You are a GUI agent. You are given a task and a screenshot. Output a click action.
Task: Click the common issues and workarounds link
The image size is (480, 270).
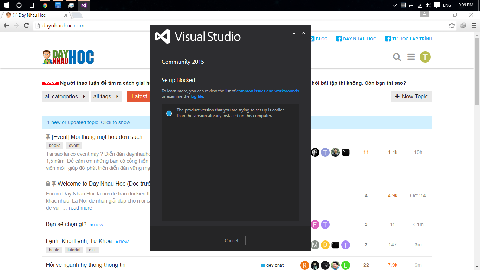point(268,91)
